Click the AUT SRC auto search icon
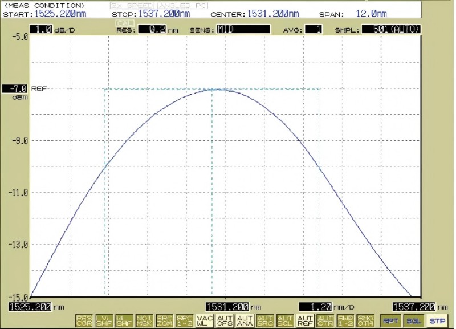 point(265,320)
